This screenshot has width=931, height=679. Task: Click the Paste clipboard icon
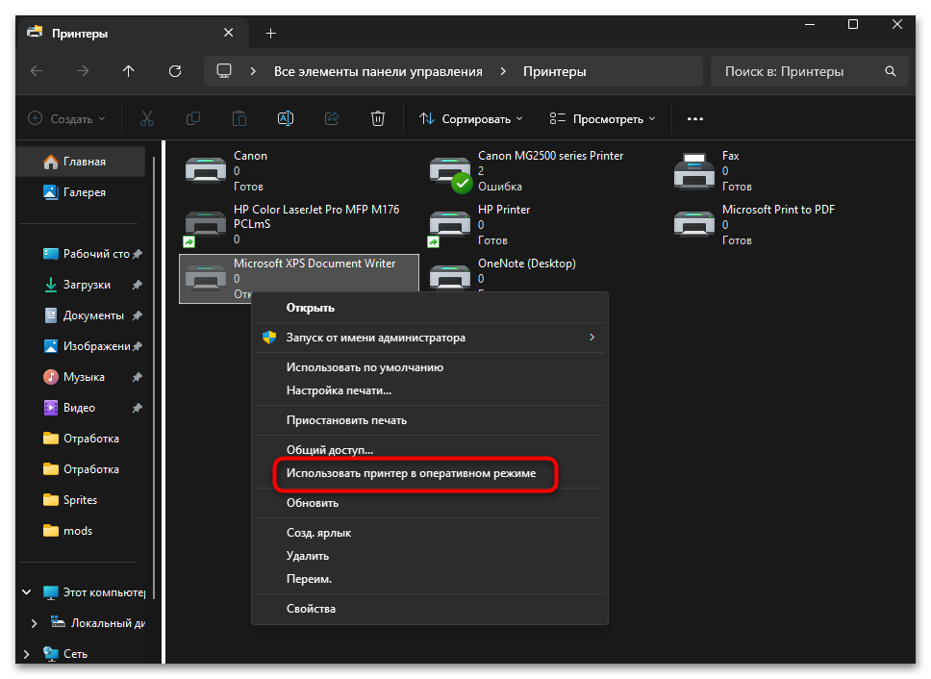click(239, 118)
